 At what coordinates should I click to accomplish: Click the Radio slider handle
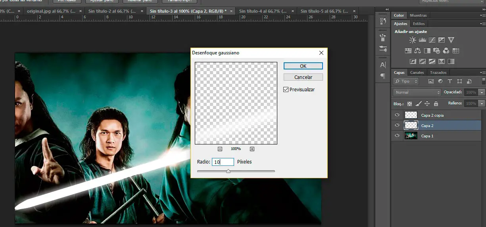pos(228,171)
